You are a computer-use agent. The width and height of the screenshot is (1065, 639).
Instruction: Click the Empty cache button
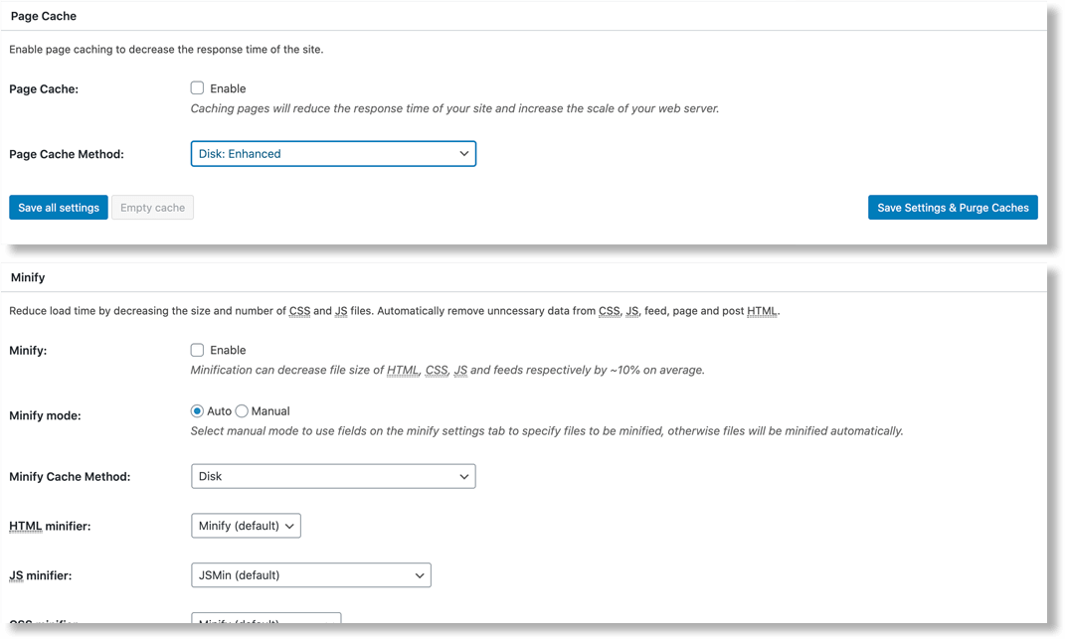[152, 207]
